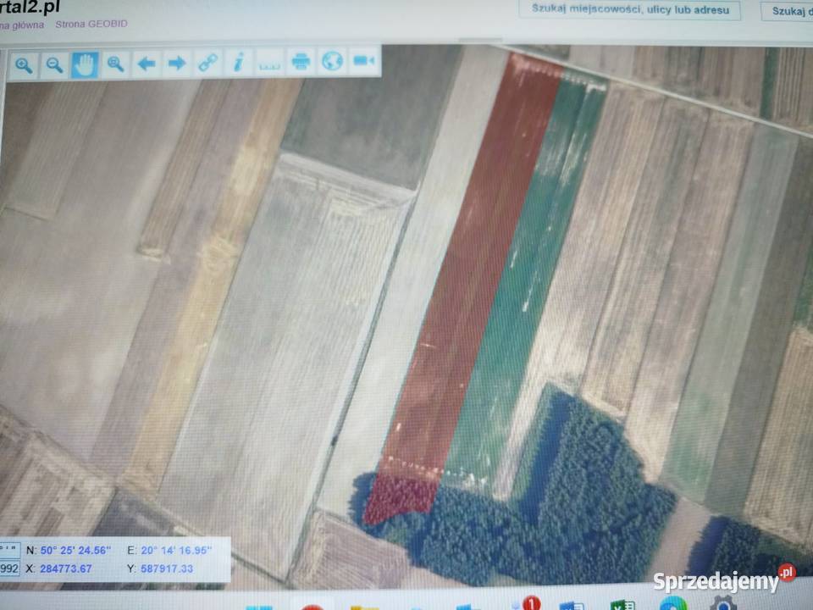Click the E longitude value 20° 14' 16.95''
This screenshot has width=813, height=610.
tap(176, 550)
